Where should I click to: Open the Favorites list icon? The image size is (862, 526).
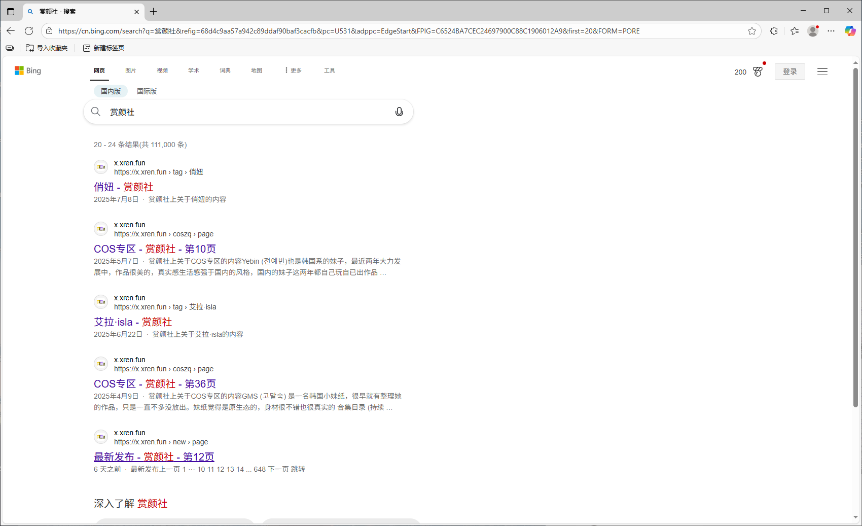coord(795,31)
